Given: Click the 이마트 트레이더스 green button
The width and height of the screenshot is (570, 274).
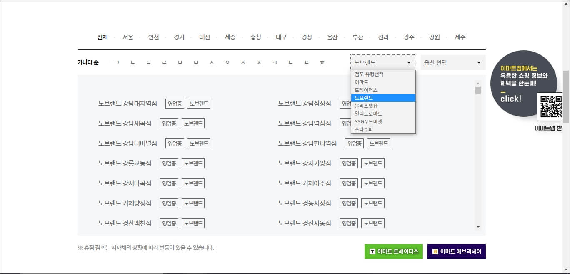Looking at the screenshot, I should pos(394,252).
